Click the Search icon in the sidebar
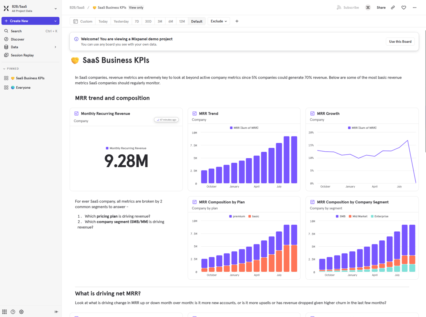426x317 pixels. click(x=6, y=31)
